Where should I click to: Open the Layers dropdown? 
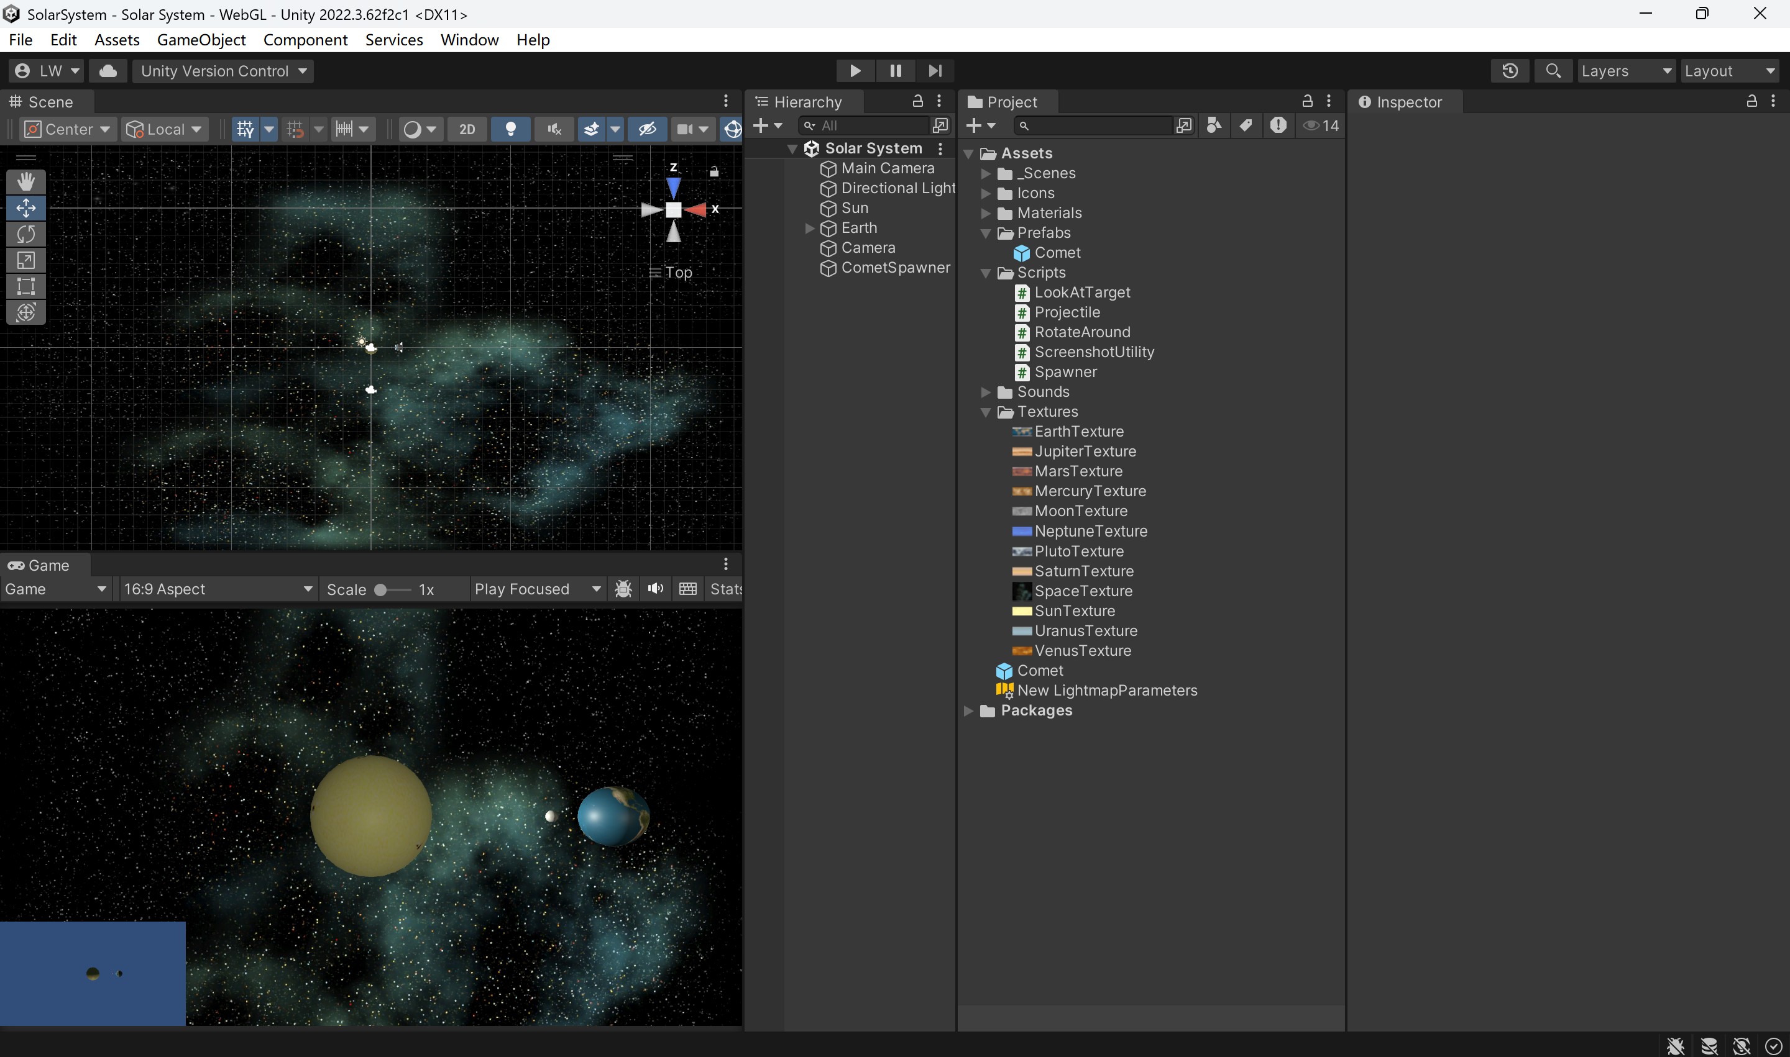coord(1625,71)
